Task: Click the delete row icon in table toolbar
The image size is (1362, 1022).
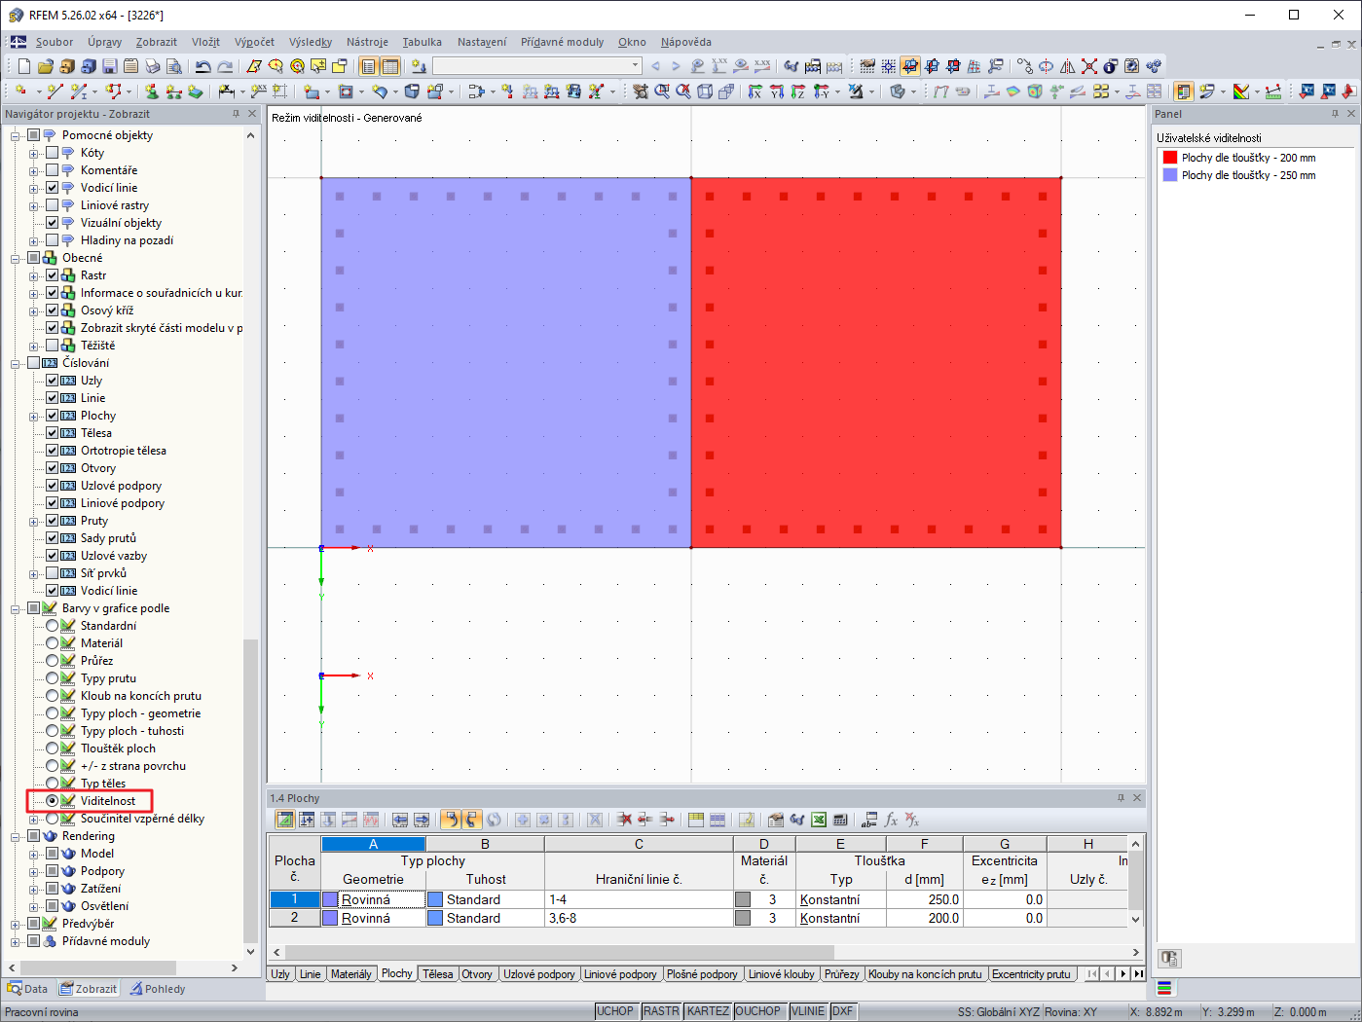Action: (x=624, y=820)
